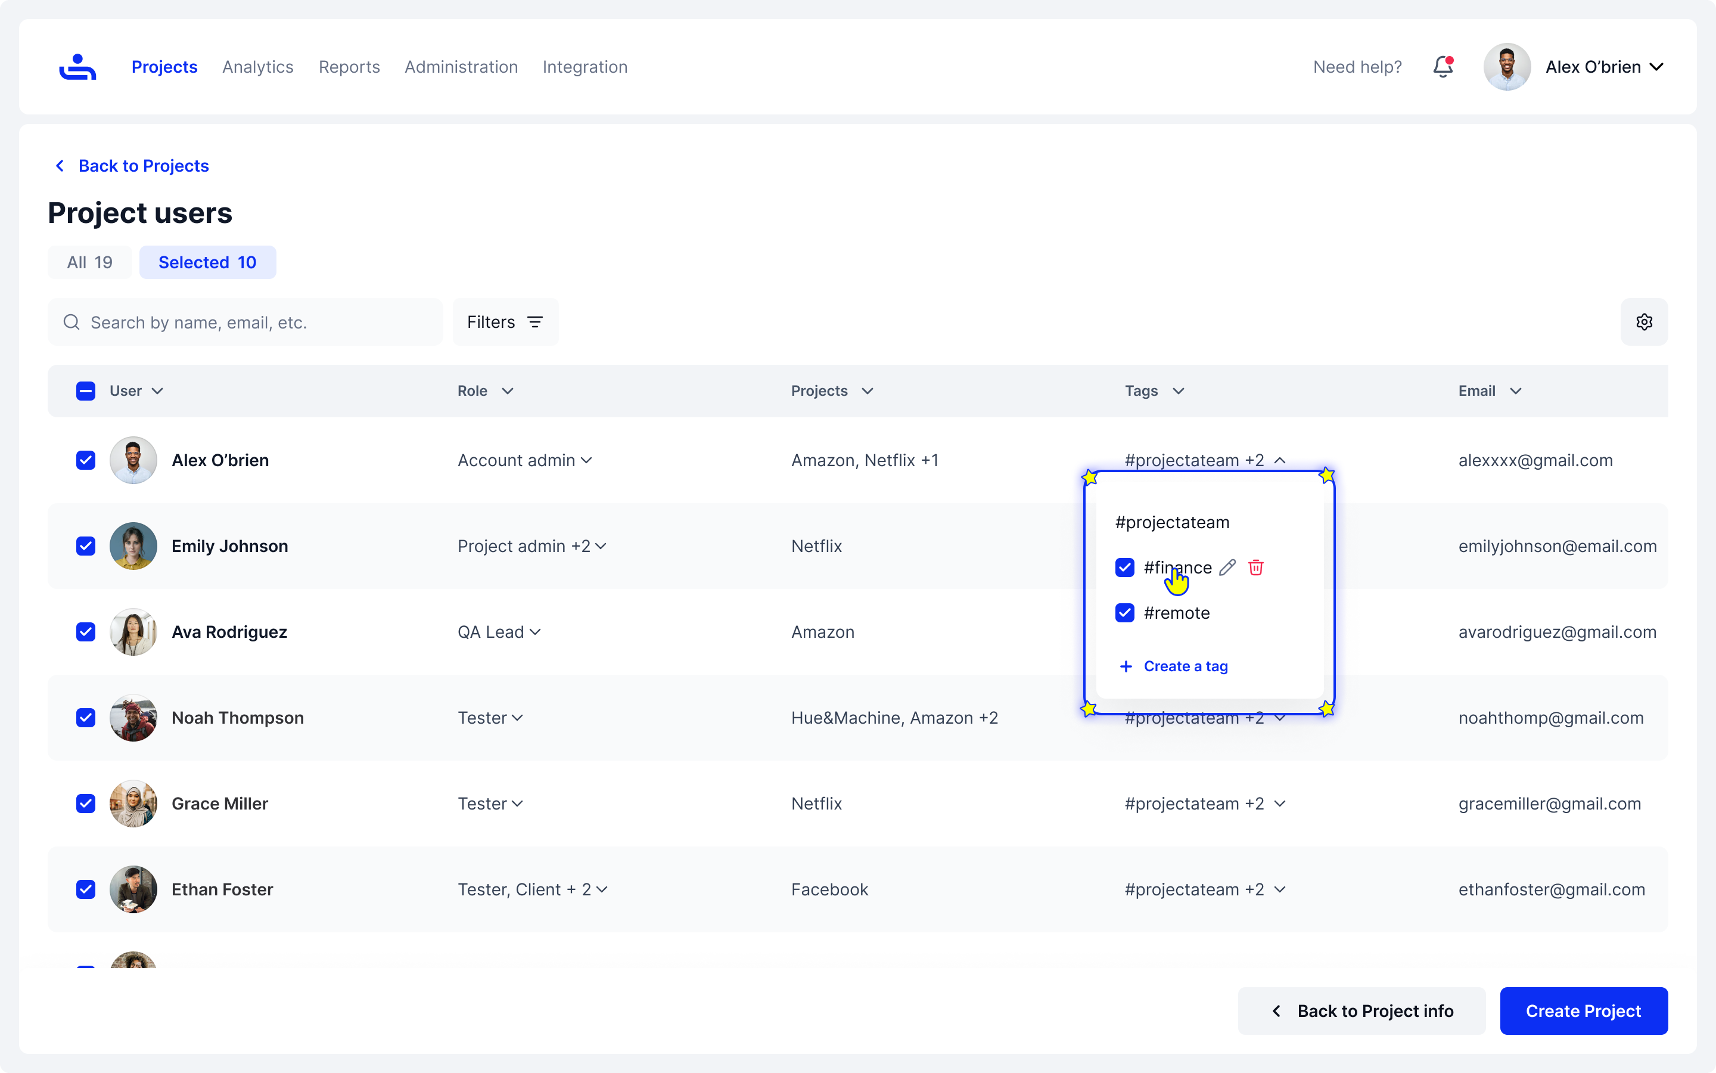Click the Filters button icon
Screen dimensions: 1716x1073
[x=536, y=322]
